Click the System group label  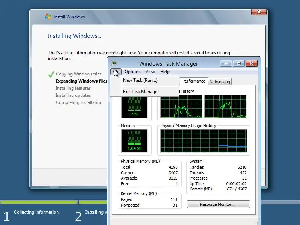(196, 161)
